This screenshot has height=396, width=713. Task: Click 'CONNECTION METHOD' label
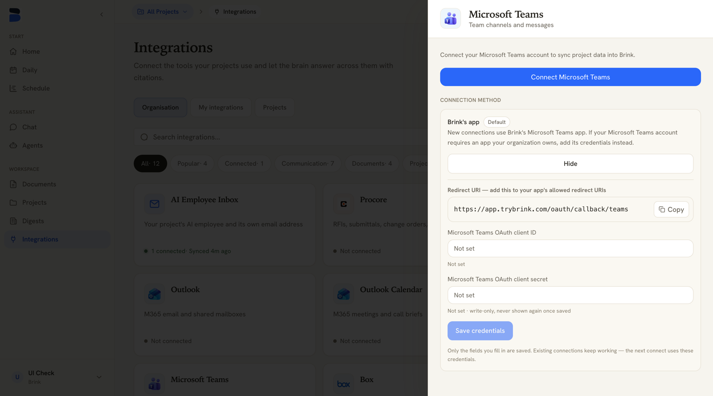tap(471, 100)
